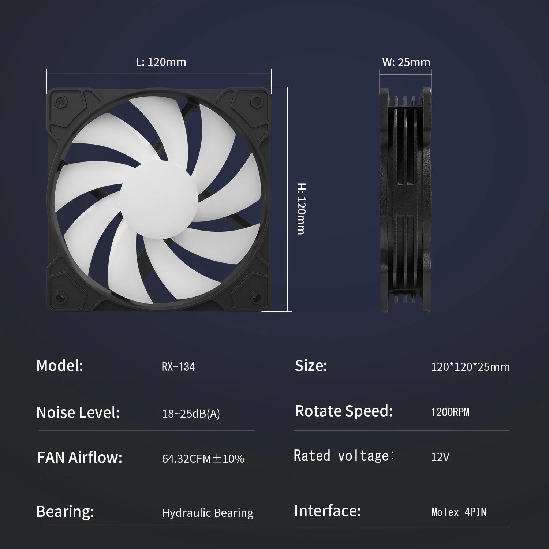This screenshot has height=549, width=549.
Task: Click the 64.32CFM±10% airflow value
Action: (203, 457)
